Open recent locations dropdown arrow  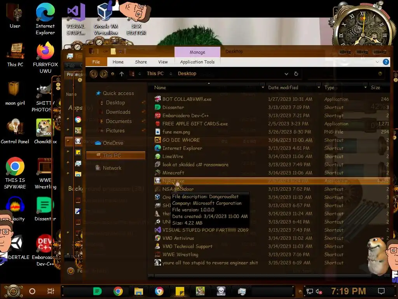(112, 74)
